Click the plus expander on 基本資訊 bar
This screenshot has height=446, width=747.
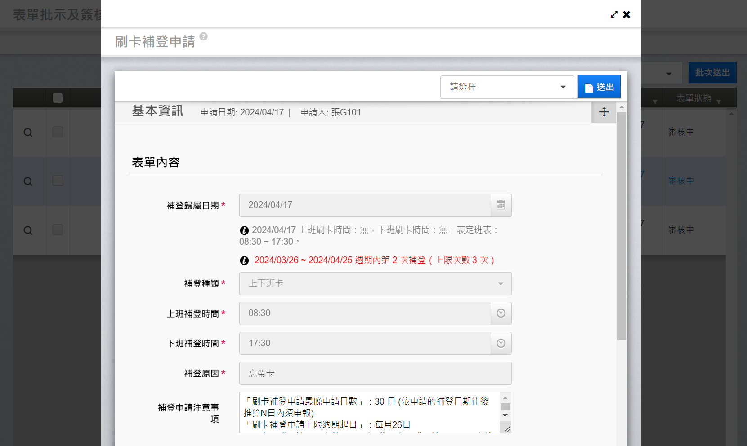(x=604, y=112)
